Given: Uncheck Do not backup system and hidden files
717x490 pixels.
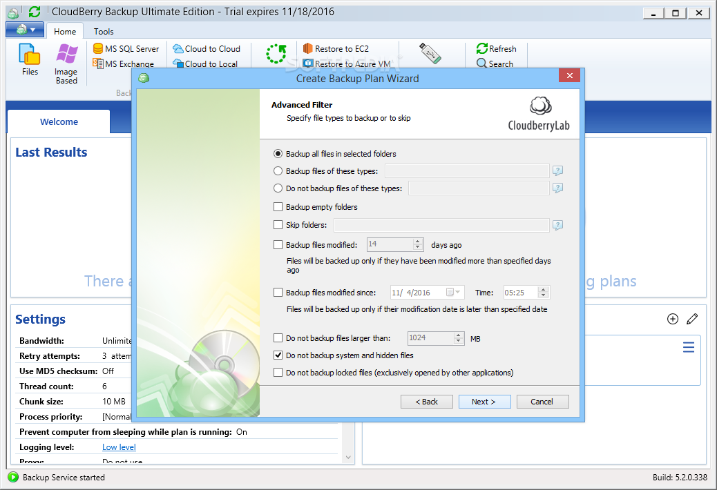Looking at the screenshot, I should pos(278,355).
